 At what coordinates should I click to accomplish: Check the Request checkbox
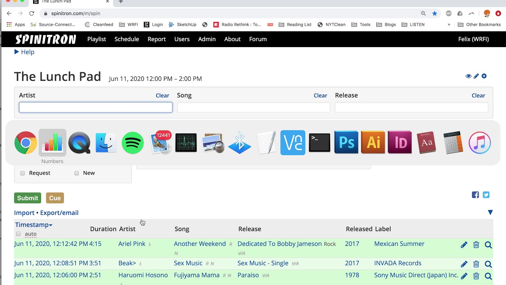point(23,173)
